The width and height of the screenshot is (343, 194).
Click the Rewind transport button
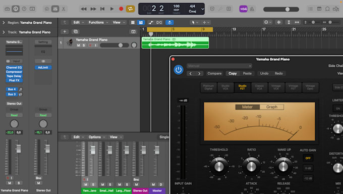coord(83,9)
